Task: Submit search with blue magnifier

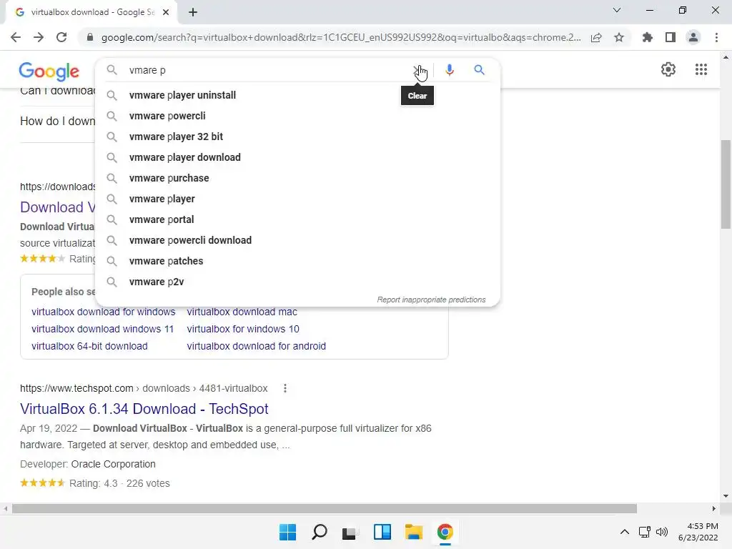Action: click(x=479, y=70)
